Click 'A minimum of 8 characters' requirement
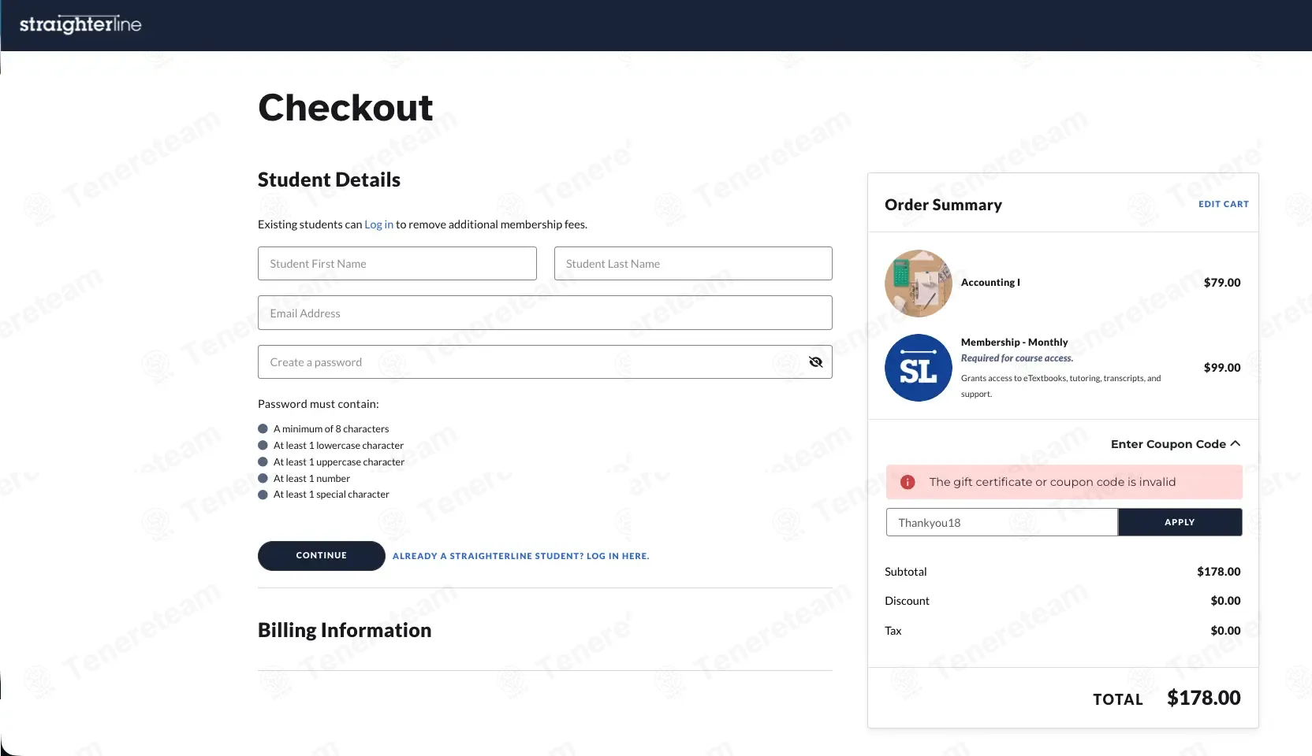 (x=331, y=429)
